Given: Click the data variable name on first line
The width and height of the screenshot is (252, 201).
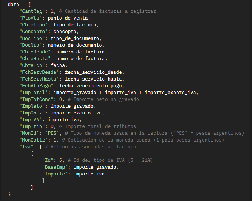Looking at the screenshot, I should (x=13, y=4).
